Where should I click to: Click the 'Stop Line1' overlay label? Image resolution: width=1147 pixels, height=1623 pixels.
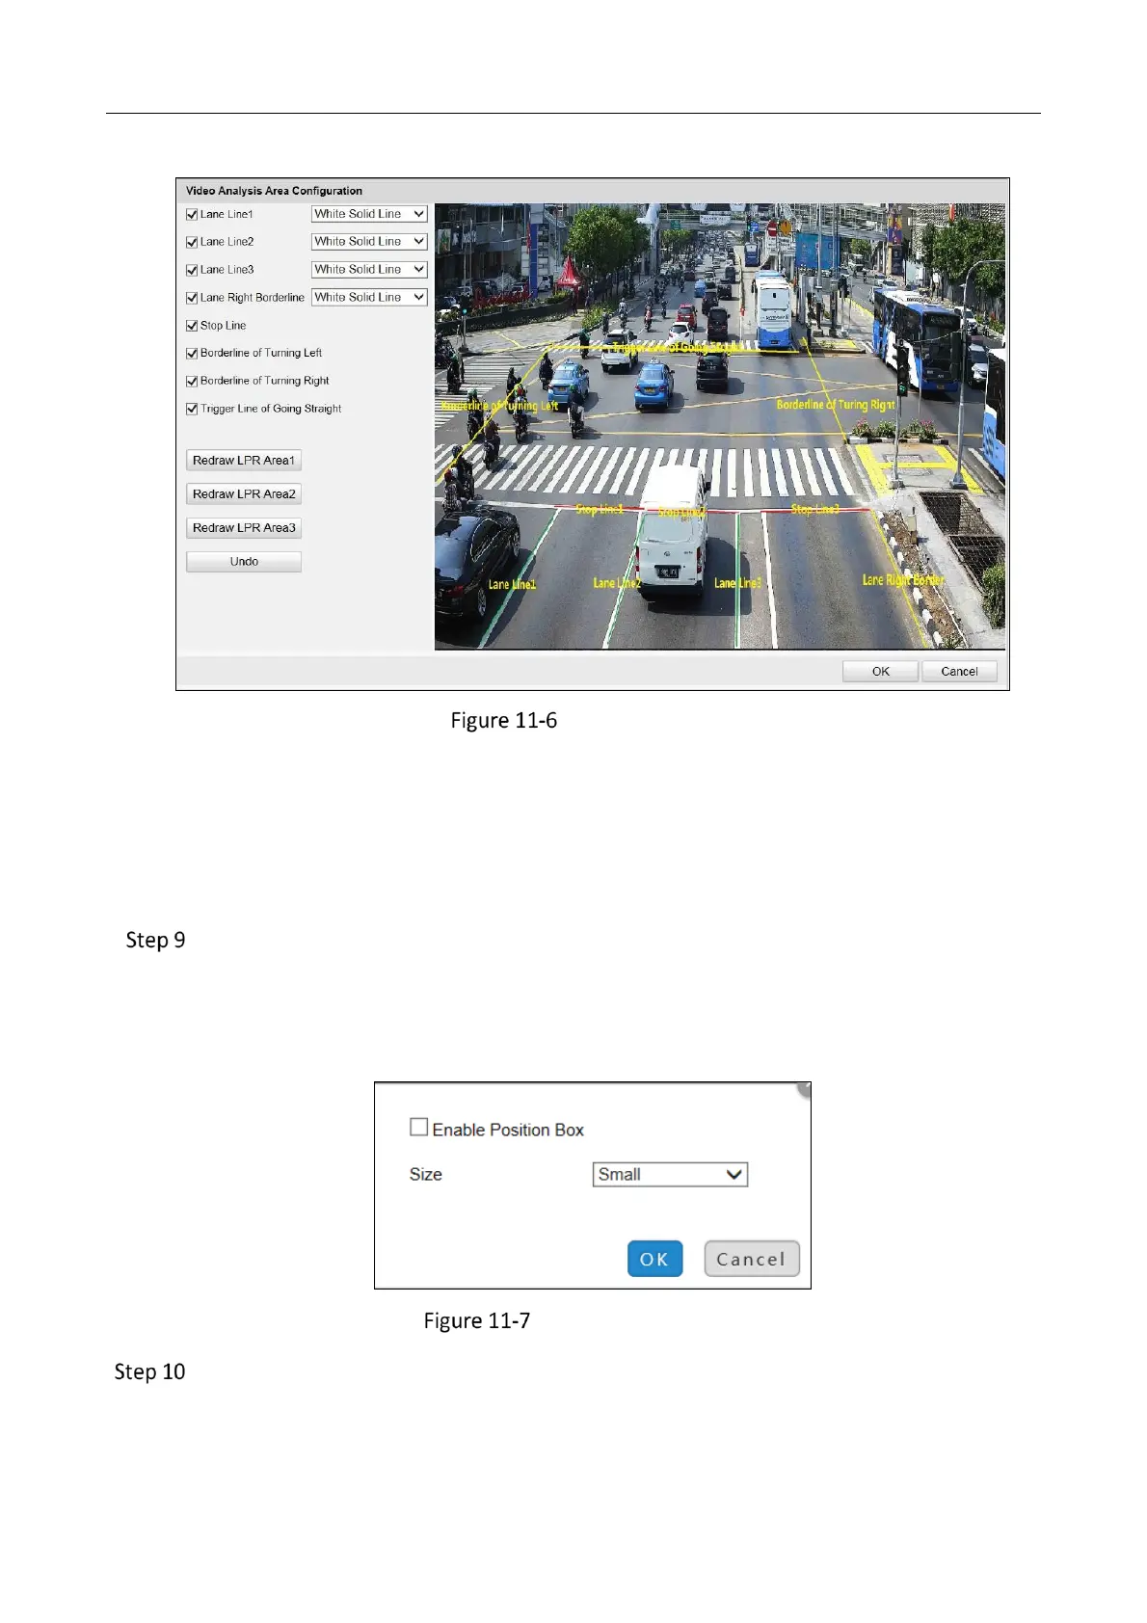pyautogui.click(x=600, y=510)
